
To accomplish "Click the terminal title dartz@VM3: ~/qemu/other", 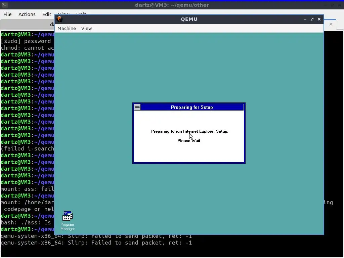I will [x=172, y=5].
